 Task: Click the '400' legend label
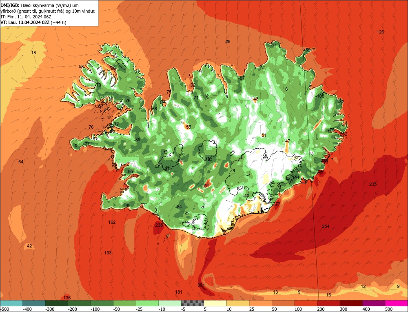366,309
